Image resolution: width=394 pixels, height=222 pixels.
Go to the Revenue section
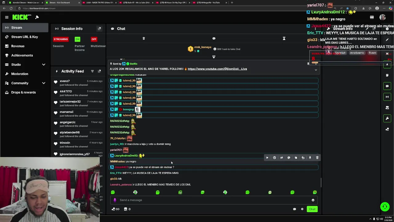(x=25, y=46)
